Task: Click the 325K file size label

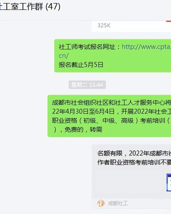Action: click(x=104, y=25)
